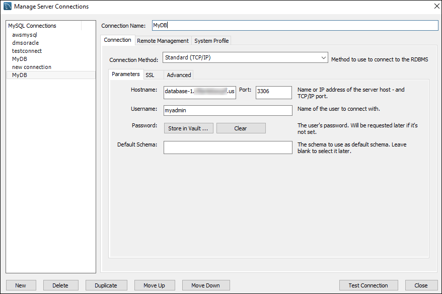The height and width of the screenshot is (294, 442).
Task: Create a New connection
Action: click(21, 285)
